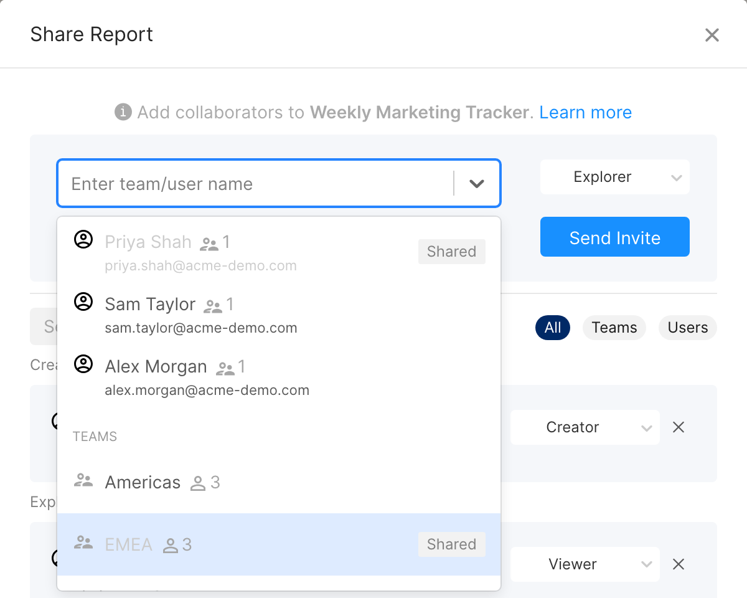Click the Shared badge on the EMEA row
747x598 pixels.
pyautogui.click(x=451, y=544)
